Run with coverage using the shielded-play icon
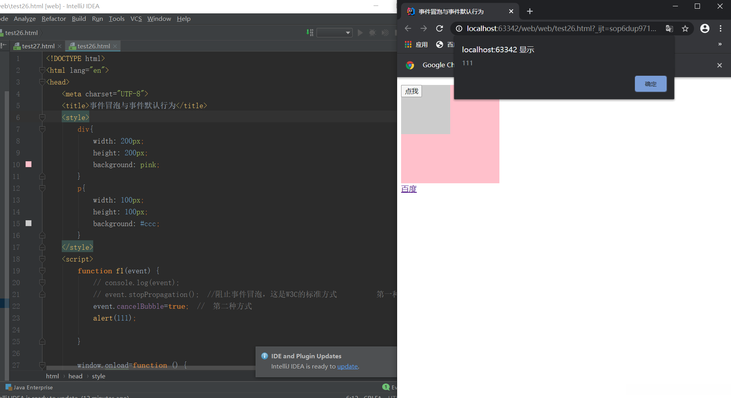This screenshot has width=731, height=398. pyautogui.click(x=385, y=32)
